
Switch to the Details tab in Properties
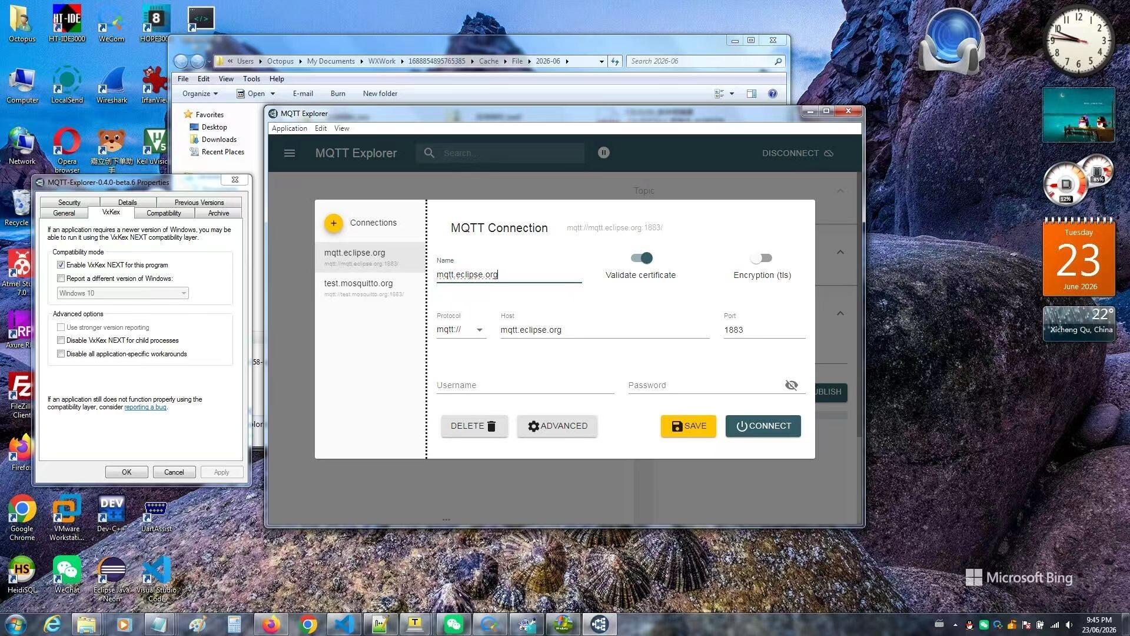[127, 203]
